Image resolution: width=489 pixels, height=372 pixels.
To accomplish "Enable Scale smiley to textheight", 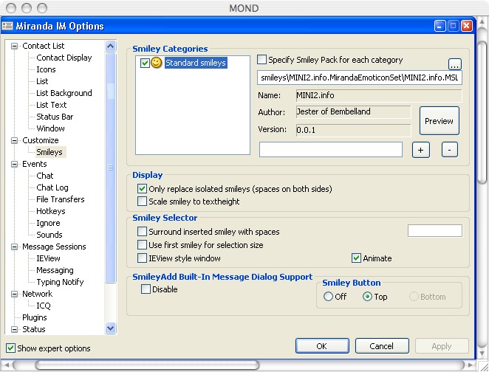I will coord(143,201).
